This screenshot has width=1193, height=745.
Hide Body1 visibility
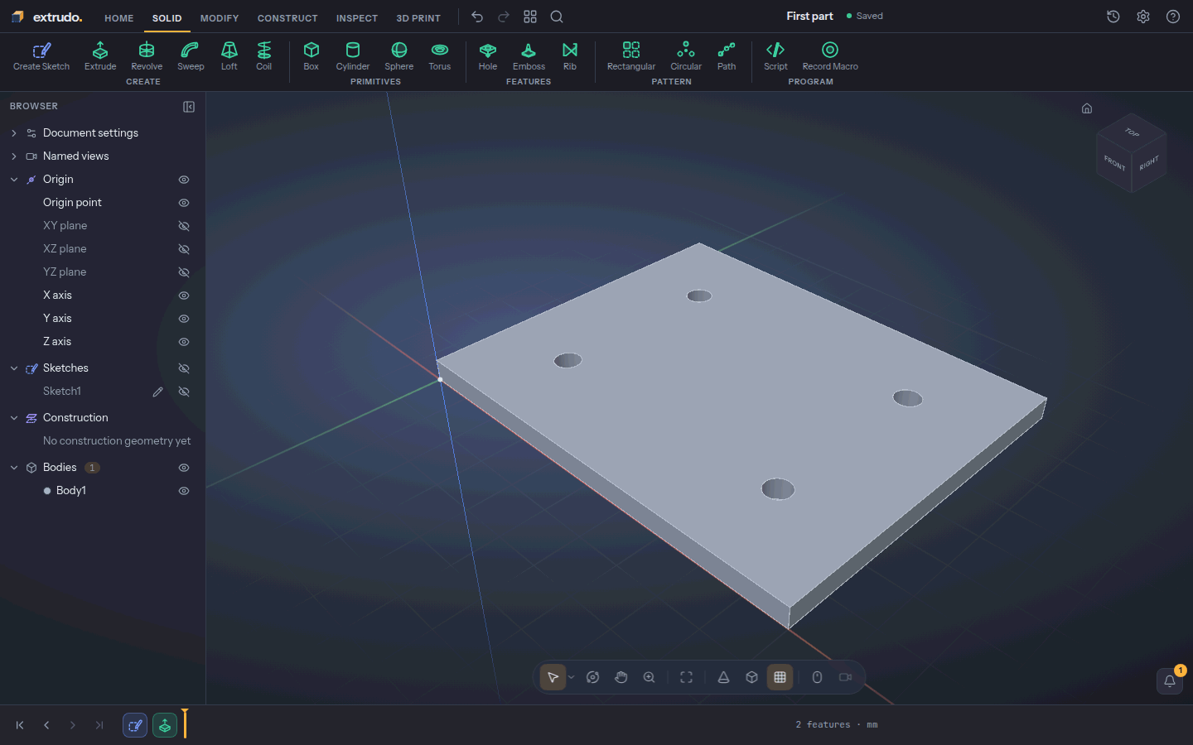[x=184, y=491]
